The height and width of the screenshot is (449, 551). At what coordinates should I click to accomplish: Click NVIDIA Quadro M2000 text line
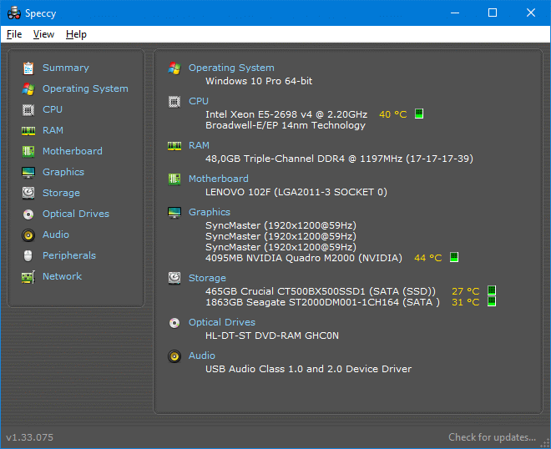(304, 258)
